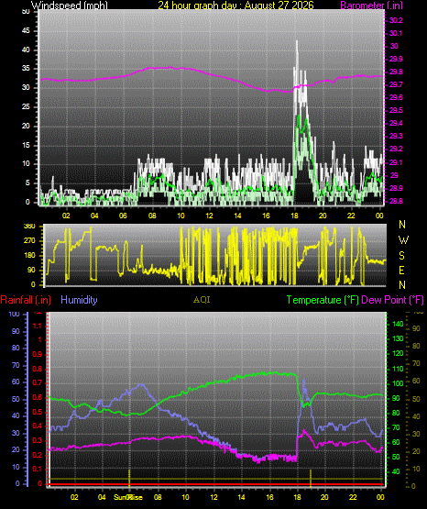Click the yellow Sunrise label under the bottom graph

click(128, 497)
